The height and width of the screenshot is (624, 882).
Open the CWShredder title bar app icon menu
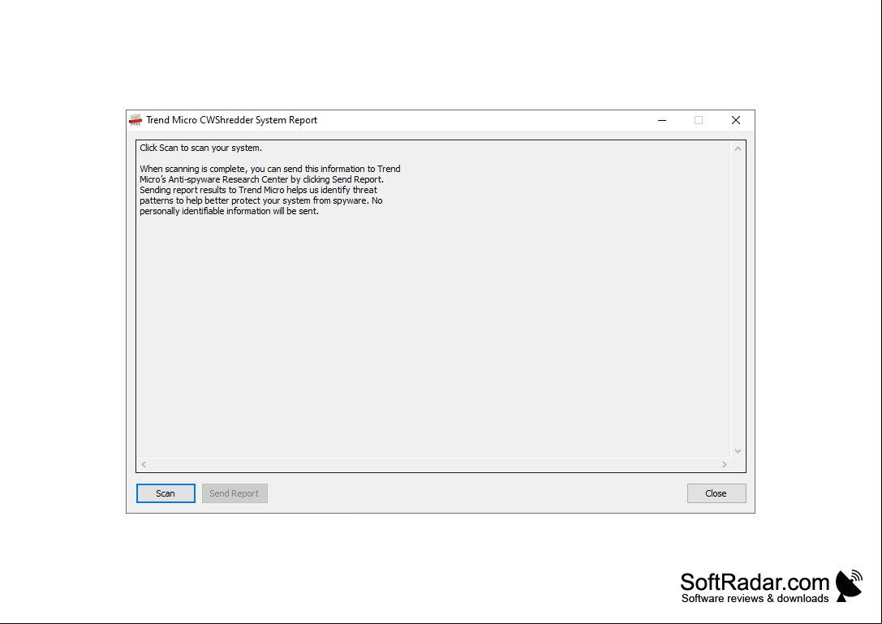click(x=136, y=120)
